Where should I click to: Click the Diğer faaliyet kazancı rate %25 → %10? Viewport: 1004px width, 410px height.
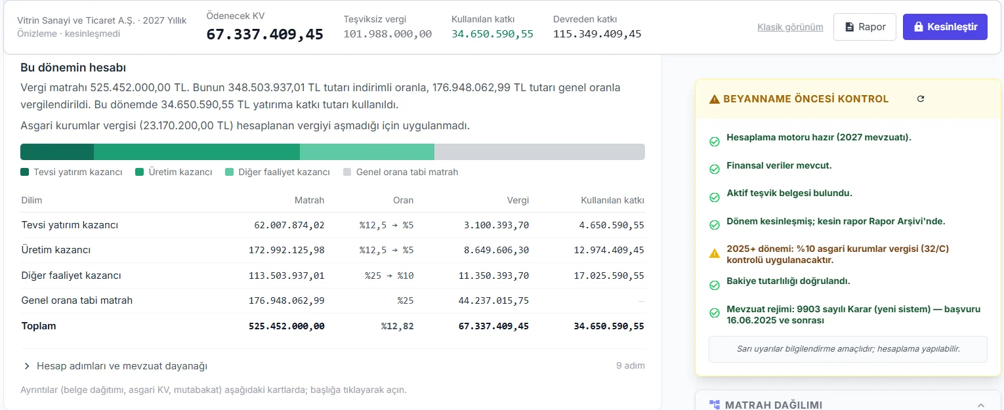pos(389,276)
